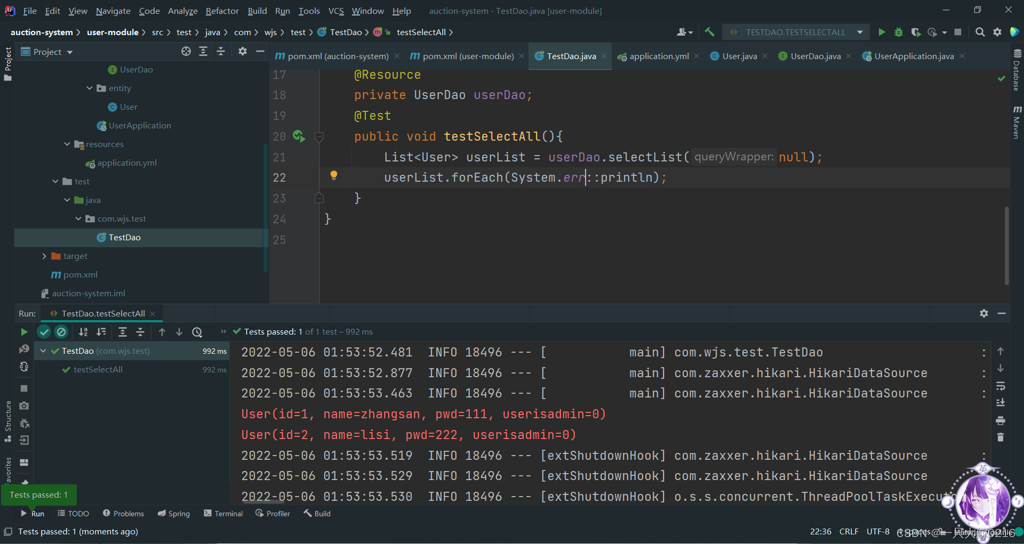Open the Maven tool window
1024x544 pixels.
click(1017, 121)
